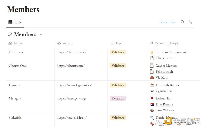Open full page with expand arrows icon
The image size is (204, 128).
pos(190,22)
